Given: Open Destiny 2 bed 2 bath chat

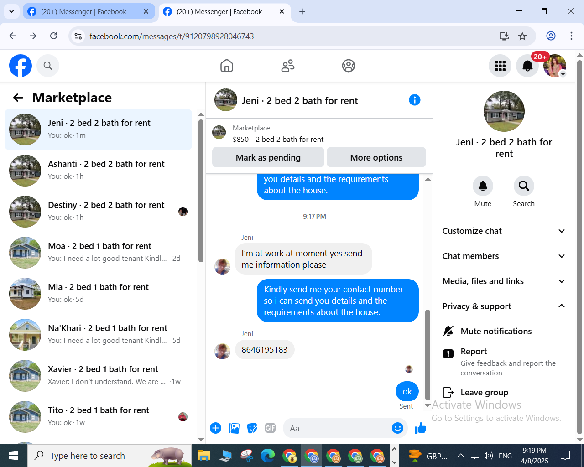Looking at the screenshot, I should (98, 212).
